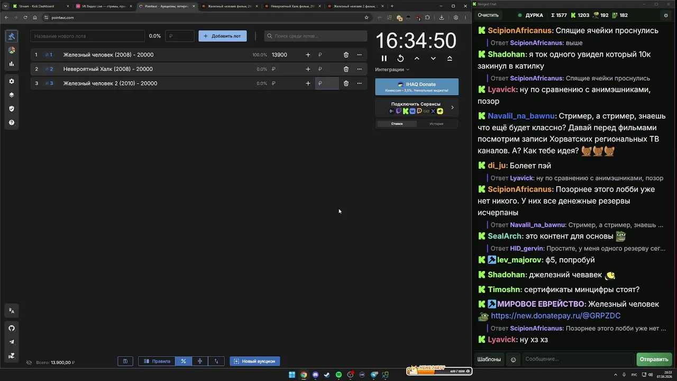Click the IHAQ Donate banner

(417, 87)
